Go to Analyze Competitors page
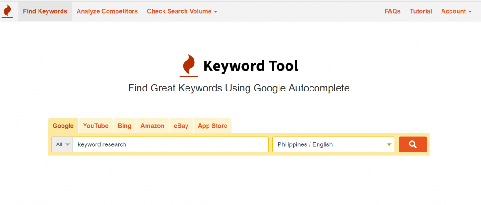The image size is (481, 205). pos(107,11)
